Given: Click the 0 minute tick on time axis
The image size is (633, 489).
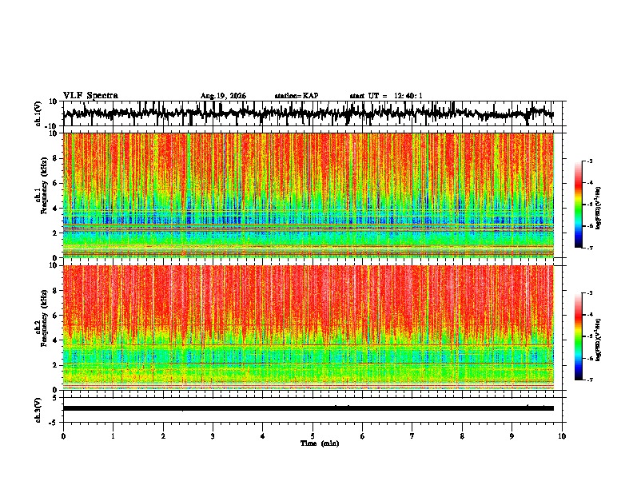Looking at the screenshot, I should point(63,436).
